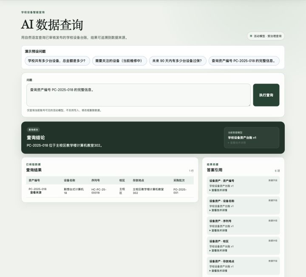Click the 6 项 count label
This screenshot has width=306, height=277.
277,171
